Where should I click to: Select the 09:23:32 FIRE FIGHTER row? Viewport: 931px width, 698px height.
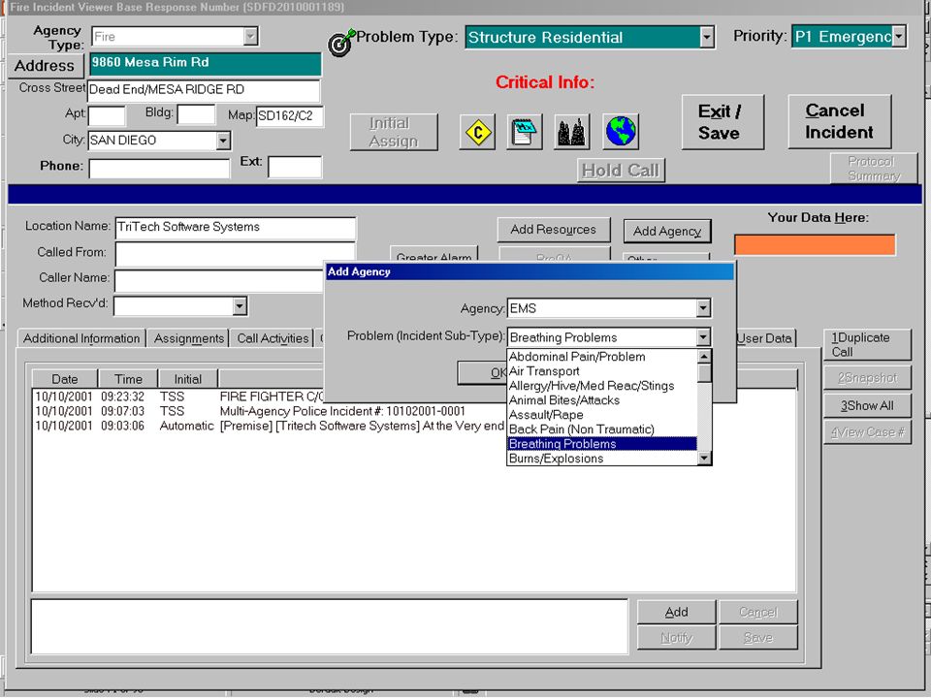[x=179, y=397]
